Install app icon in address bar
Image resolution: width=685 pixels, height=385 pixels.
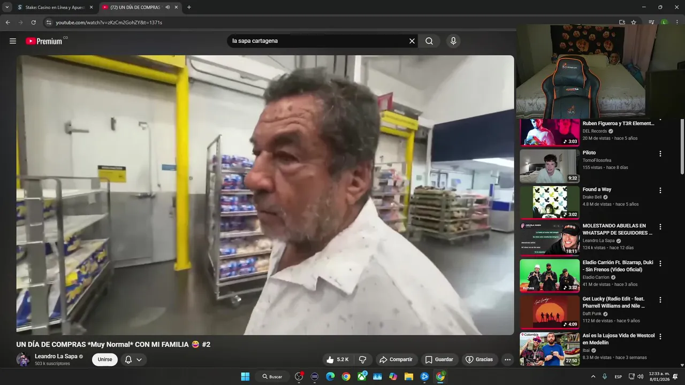coord(622,22)
